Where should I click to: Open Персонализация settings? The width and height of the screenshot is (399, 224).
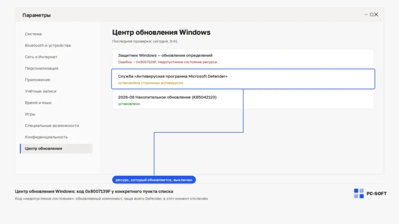coord(42,68)
